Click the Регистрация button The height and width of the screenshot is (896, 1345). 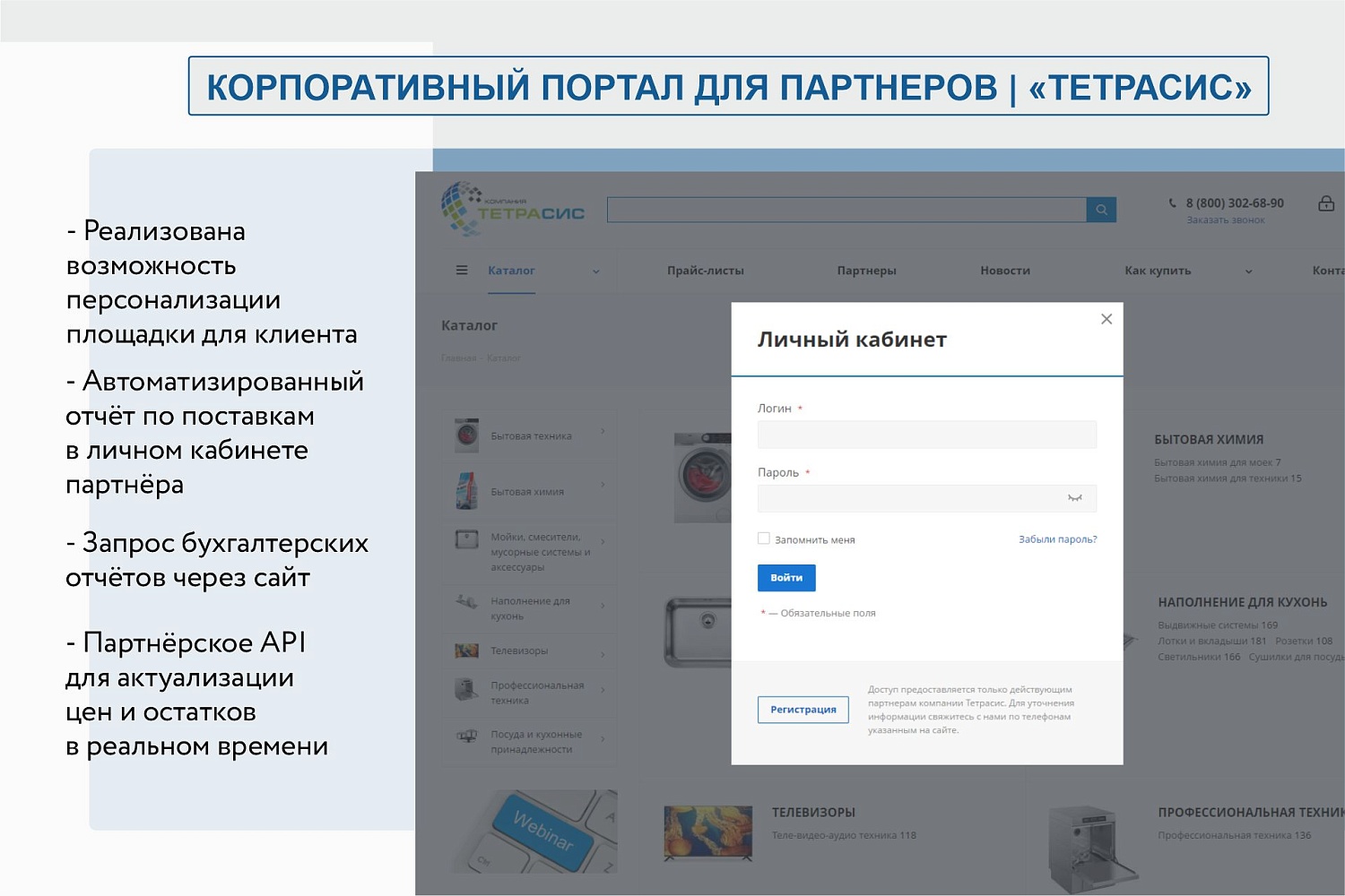coord(803,710)
